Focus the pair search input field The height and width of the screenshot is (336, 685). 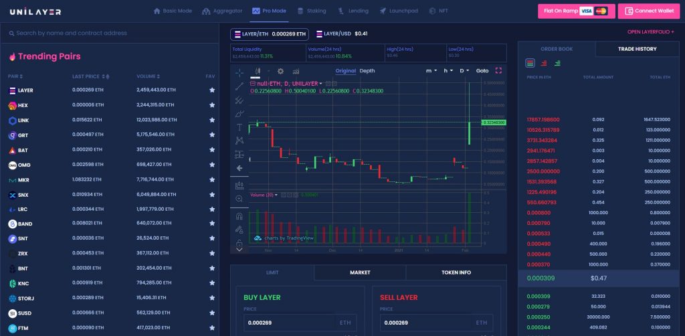tap(110, 33)
